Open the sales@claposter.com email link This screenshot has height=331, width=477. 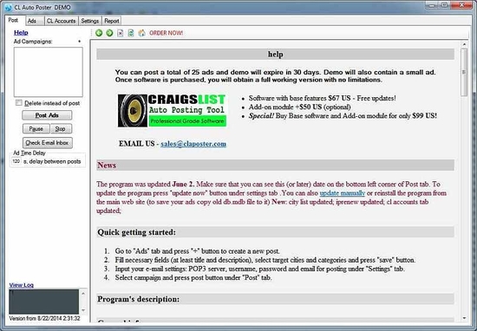point(193,144)
